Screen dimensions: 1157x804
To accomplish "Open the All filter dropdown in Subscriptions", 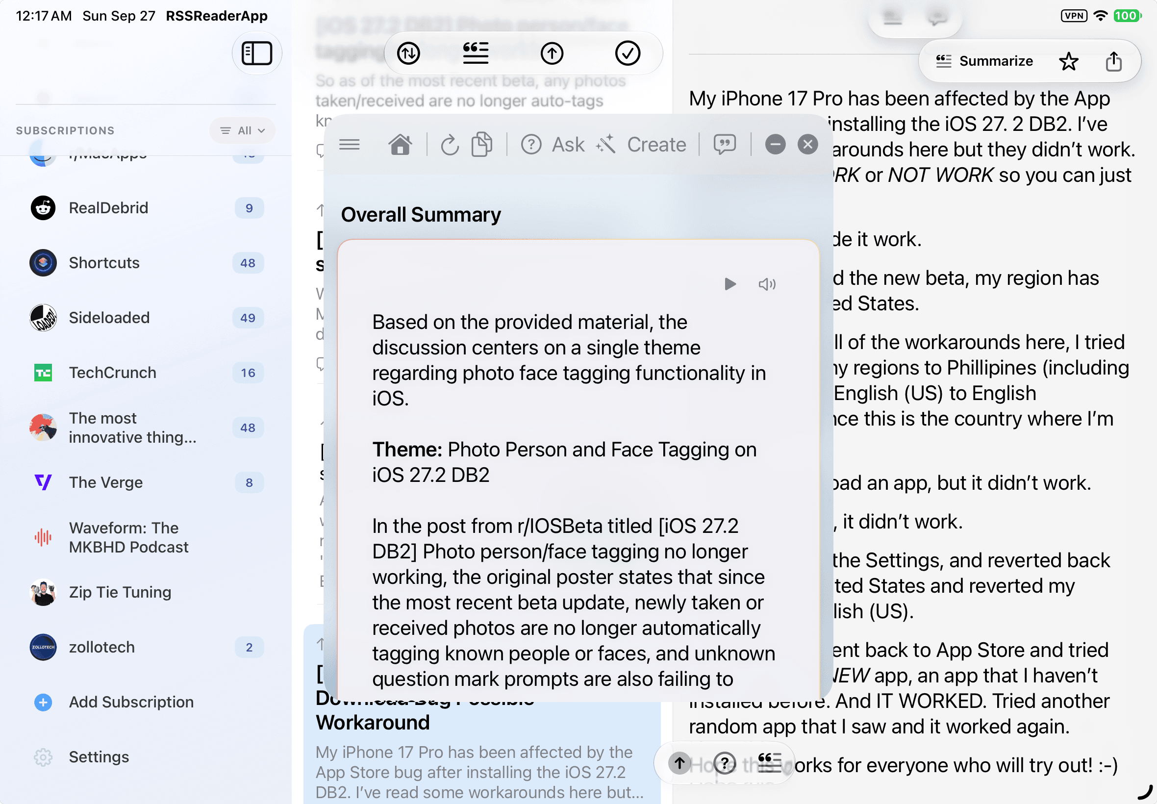I will (x=243, y=130).
